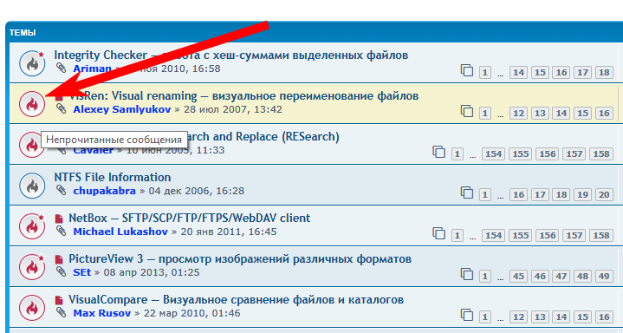Go to page 20 of NTFS File Information
This screenshot has width=623, height=333.
tap(604, 194)
